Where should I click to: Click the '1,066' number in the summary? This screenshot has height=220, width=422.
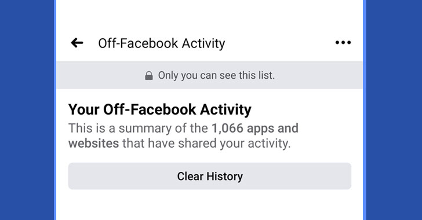[228, 129]
